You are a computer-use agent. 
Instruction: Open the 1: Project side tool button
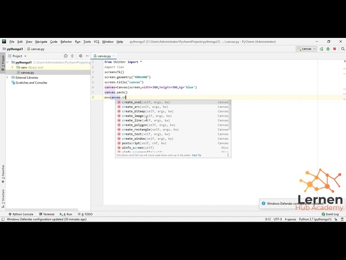coord(3,63)
